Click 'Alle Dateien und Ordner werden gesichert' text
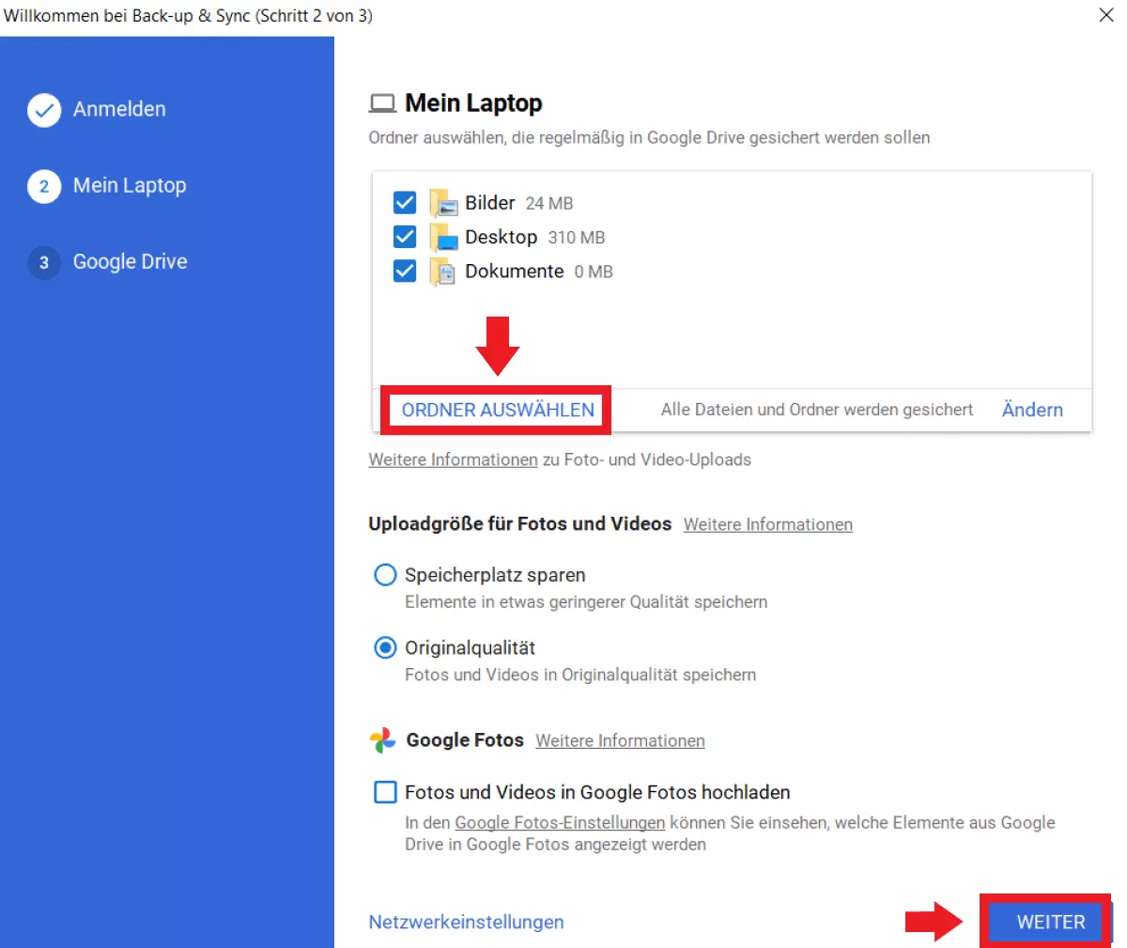The image size is (1127, 948). tap(817, 410)
